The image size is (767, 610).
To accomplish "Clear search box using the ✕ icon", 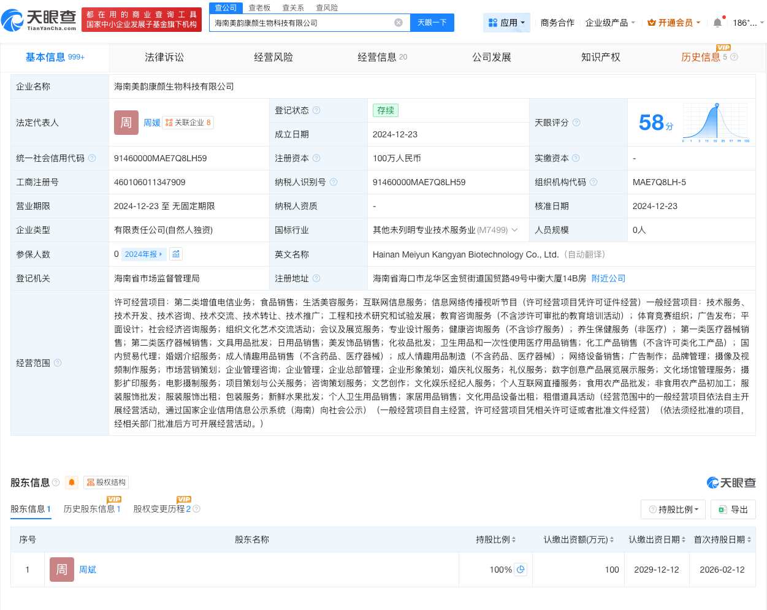I will 399,22.
